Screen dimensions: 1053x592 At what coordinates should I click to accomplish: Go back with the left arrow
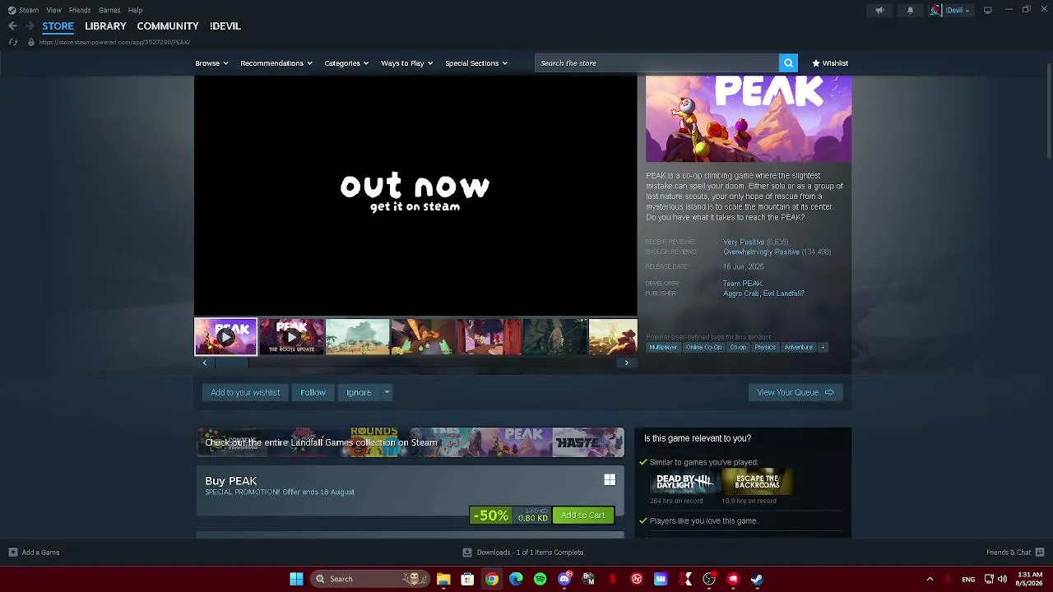12,26
